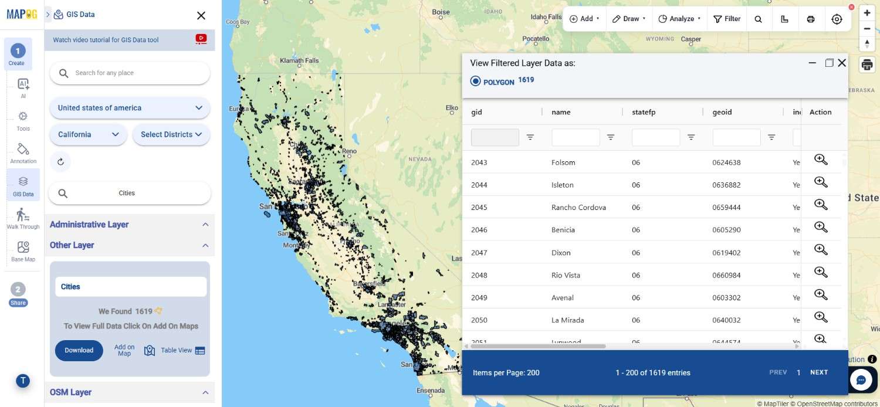Image resolution: width=880 pixels, height=407 pixels.
Task: Reset map north compass button
Action: [x=867, y=43]
